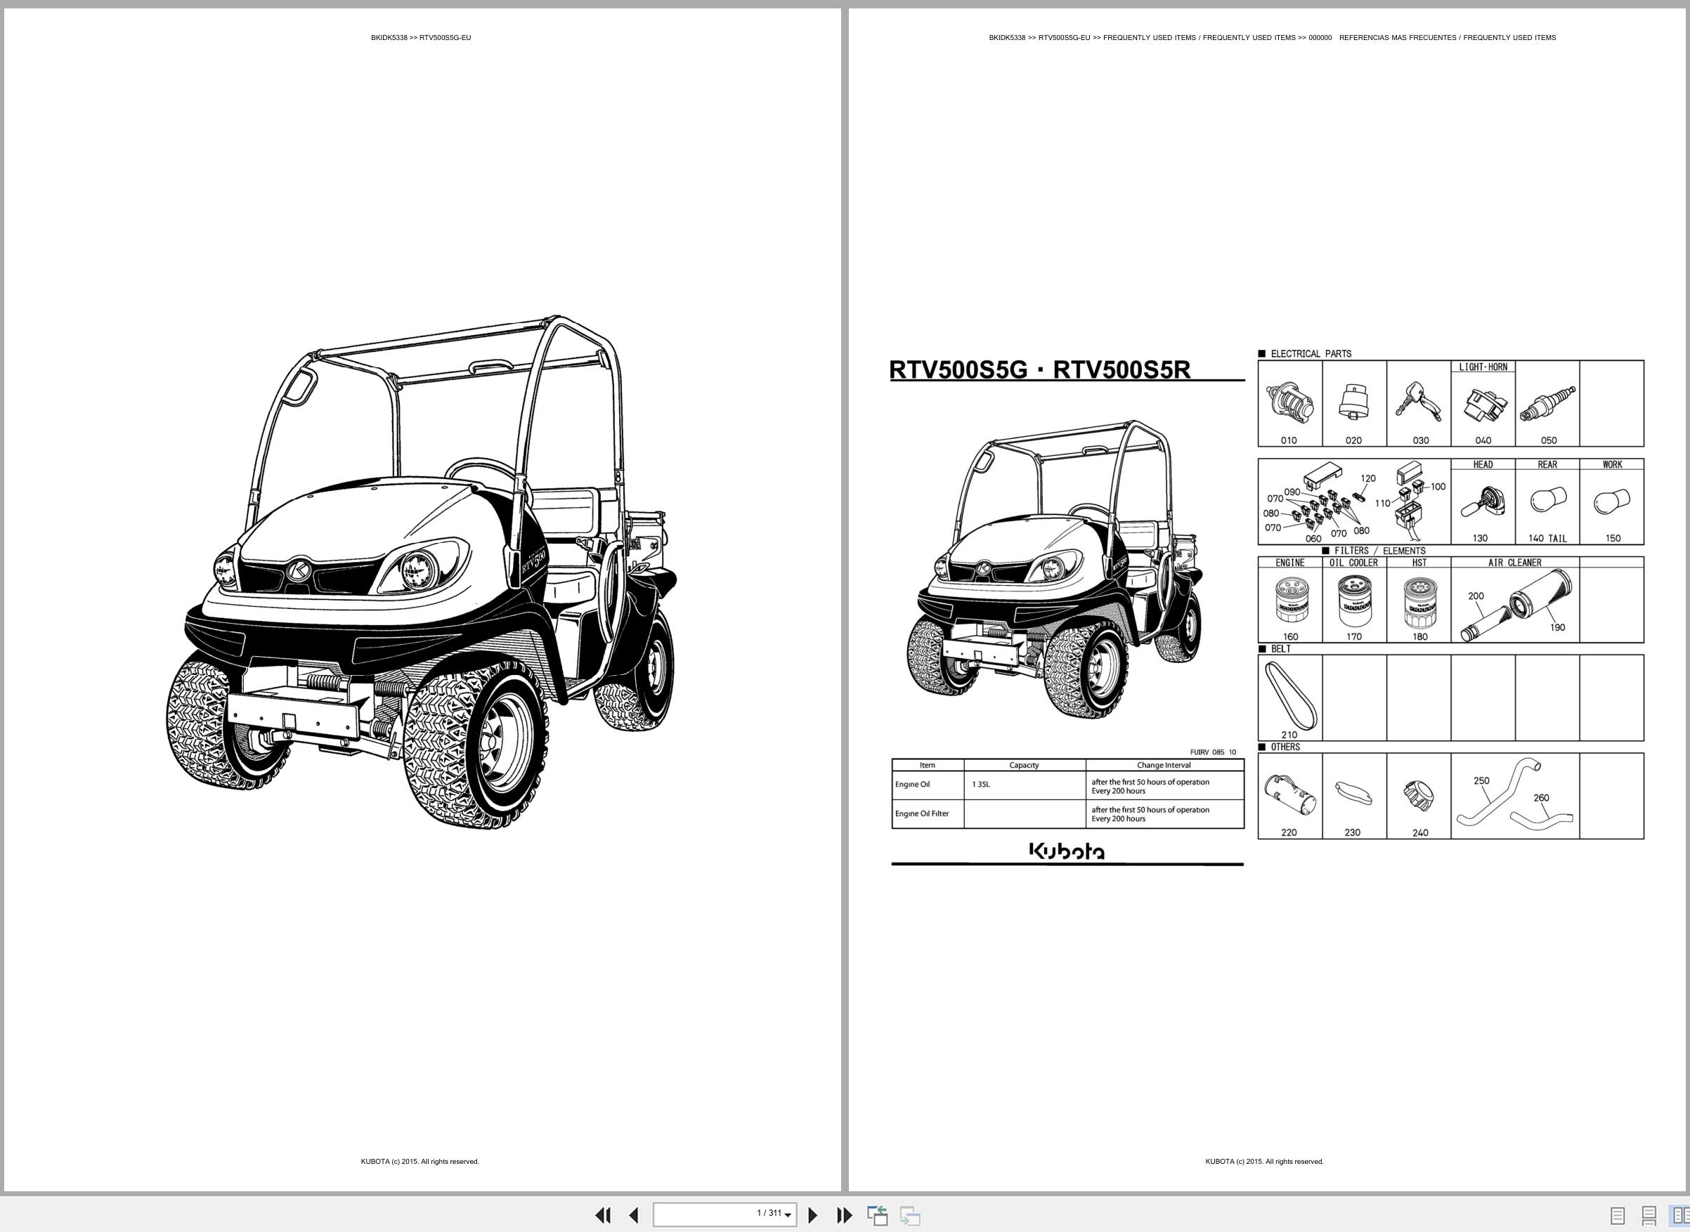Go back to previous view
This screenshot has height=1232, width=1690.
(x=878, y=1216)
